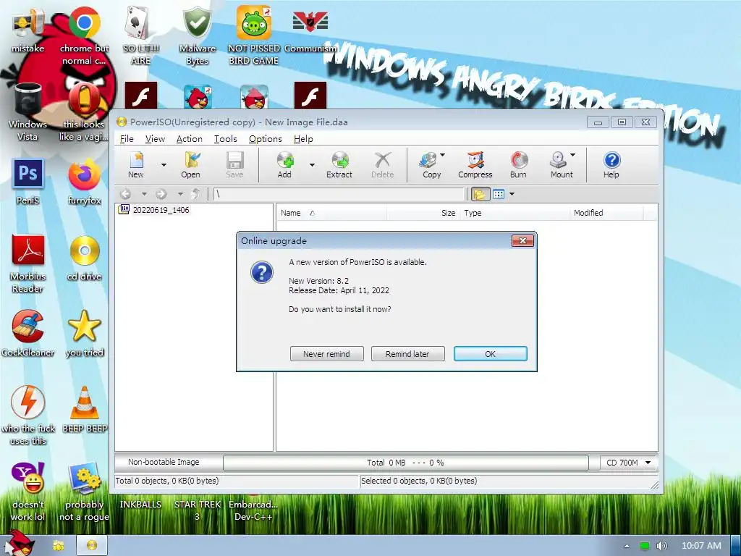Click the Forward navigation arrow

coord(161,194)
